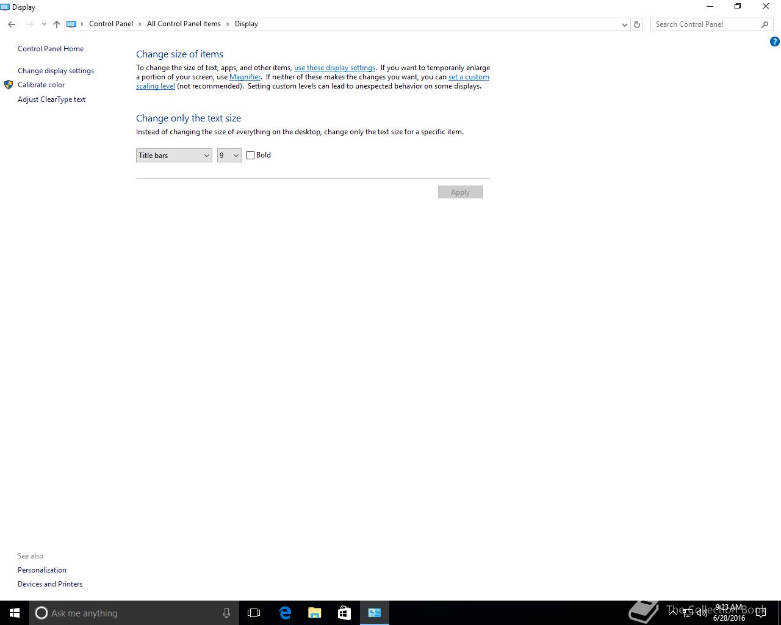Click the Up one level arrow
The image size is (781, 625).
pyautogui.click(x=57, y=24)
